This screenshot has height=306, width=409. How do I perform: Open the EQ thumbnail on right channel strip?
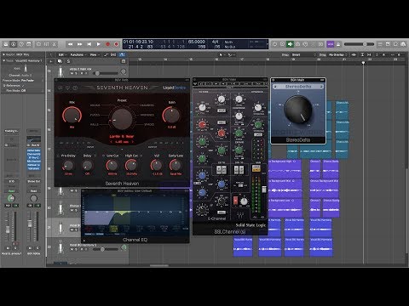click(x=34, y=139)
